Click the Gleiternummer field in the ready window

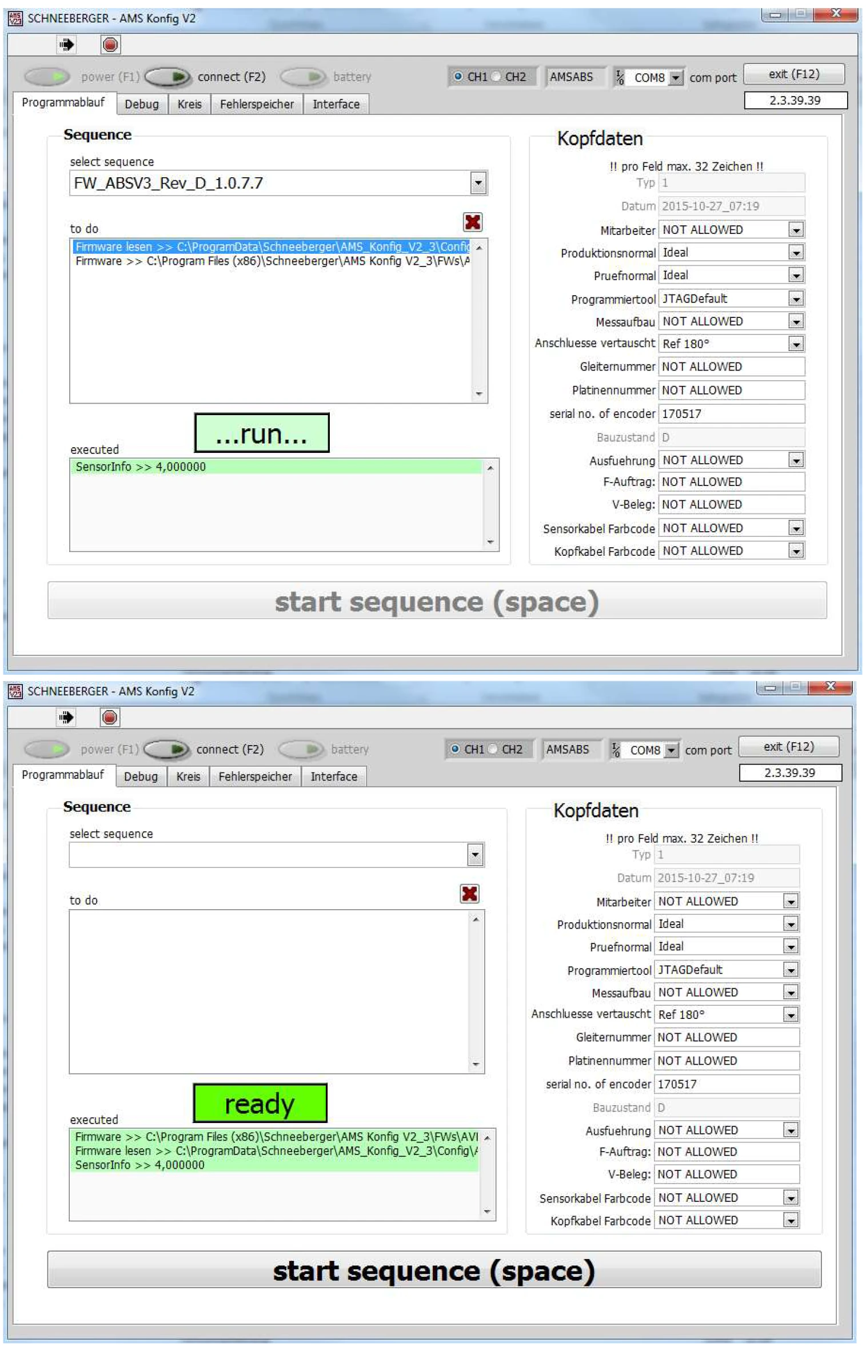[x=726, y=1037]
